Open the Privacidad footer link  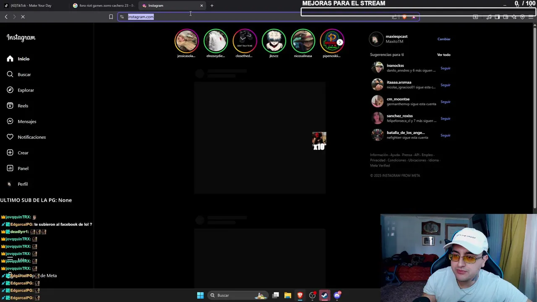pyautogui.click(x=378, y=160)
